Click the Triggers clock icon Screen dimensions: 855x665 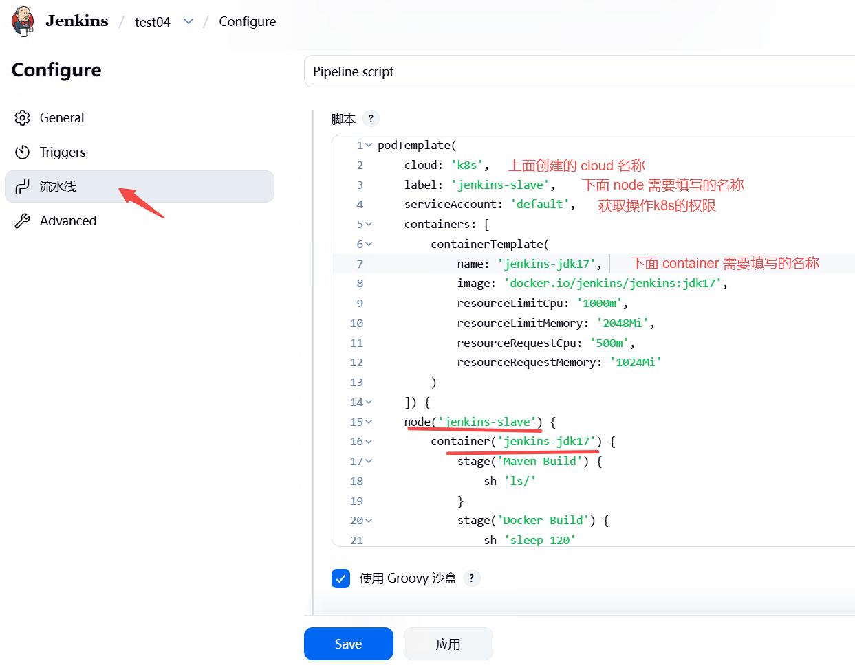tap(23, 153)
